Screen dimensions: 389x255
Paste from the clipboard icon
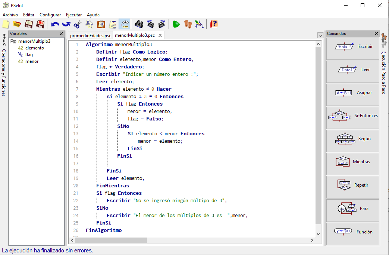click(x=101, y=24)
